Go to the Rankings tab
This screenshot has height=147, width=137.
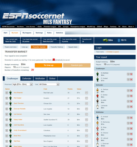39,33
